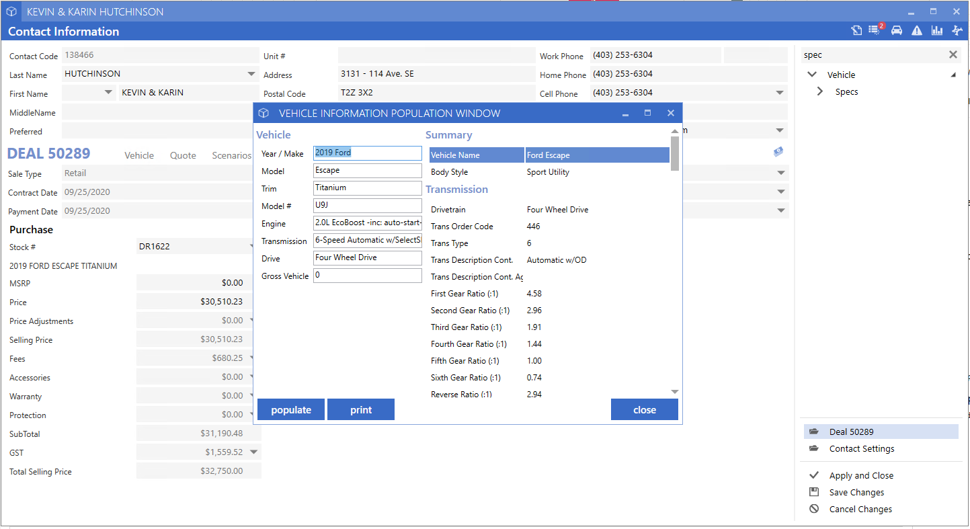Click the close button in vehicle dialog

[645, 409]
